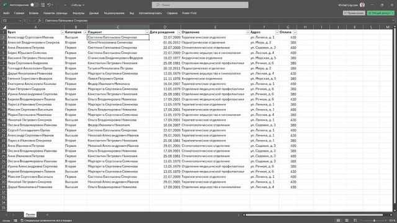The height and width of the screenshot is (223, 397).
Task: Open the Рецензирование tab
Action: 114,13
